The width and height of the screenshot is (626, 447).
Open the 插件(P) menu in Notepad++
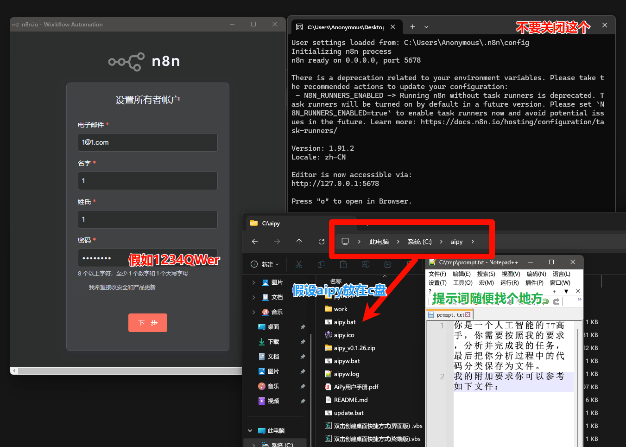(534, 283)
